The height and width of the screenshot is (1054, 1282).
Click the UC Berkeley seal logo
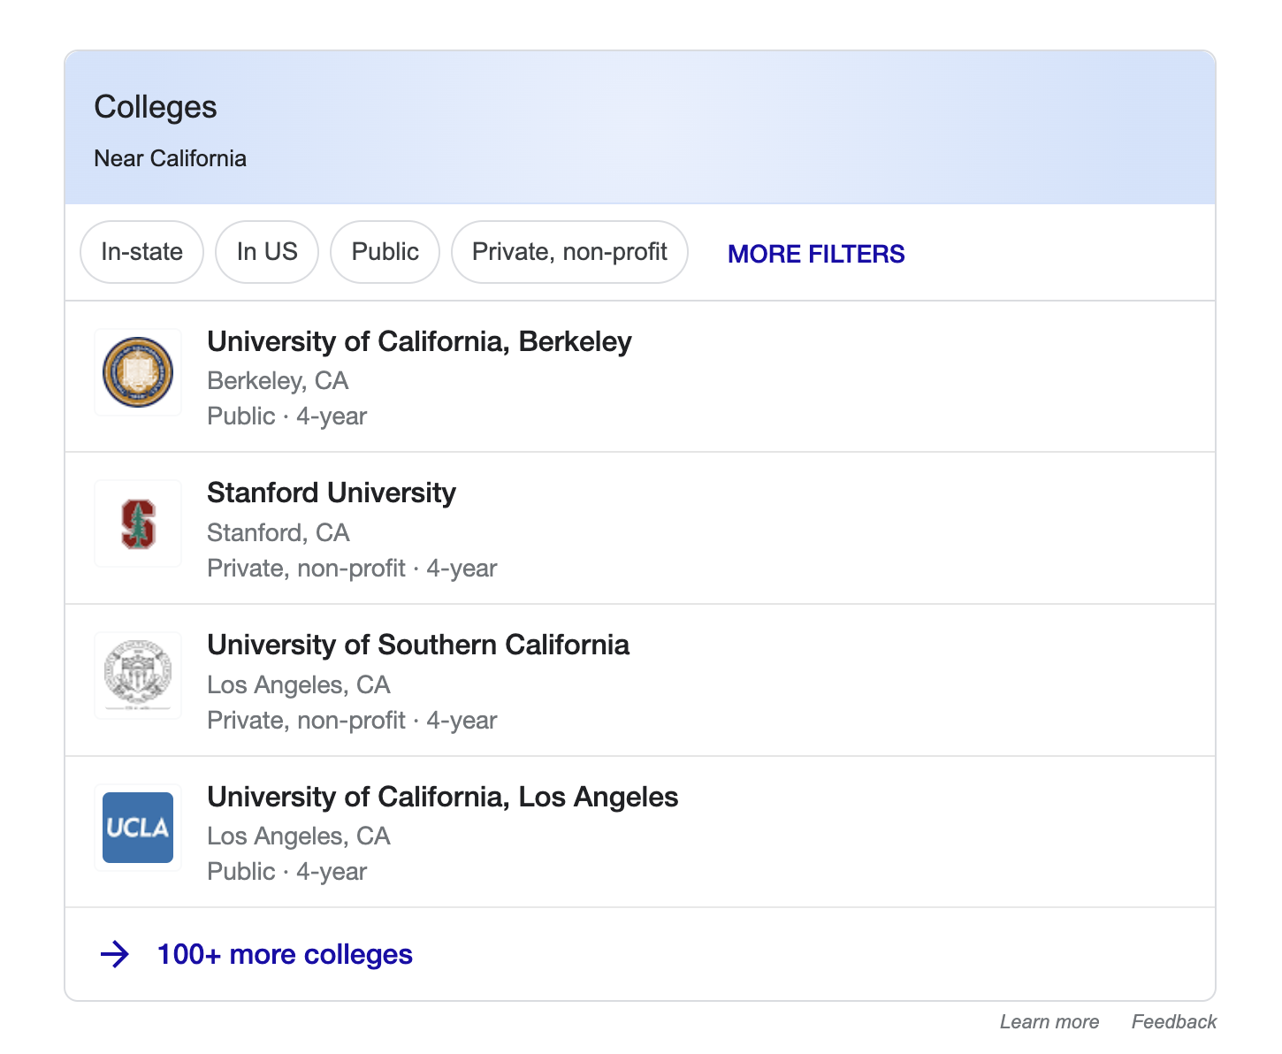click(138, 372)
